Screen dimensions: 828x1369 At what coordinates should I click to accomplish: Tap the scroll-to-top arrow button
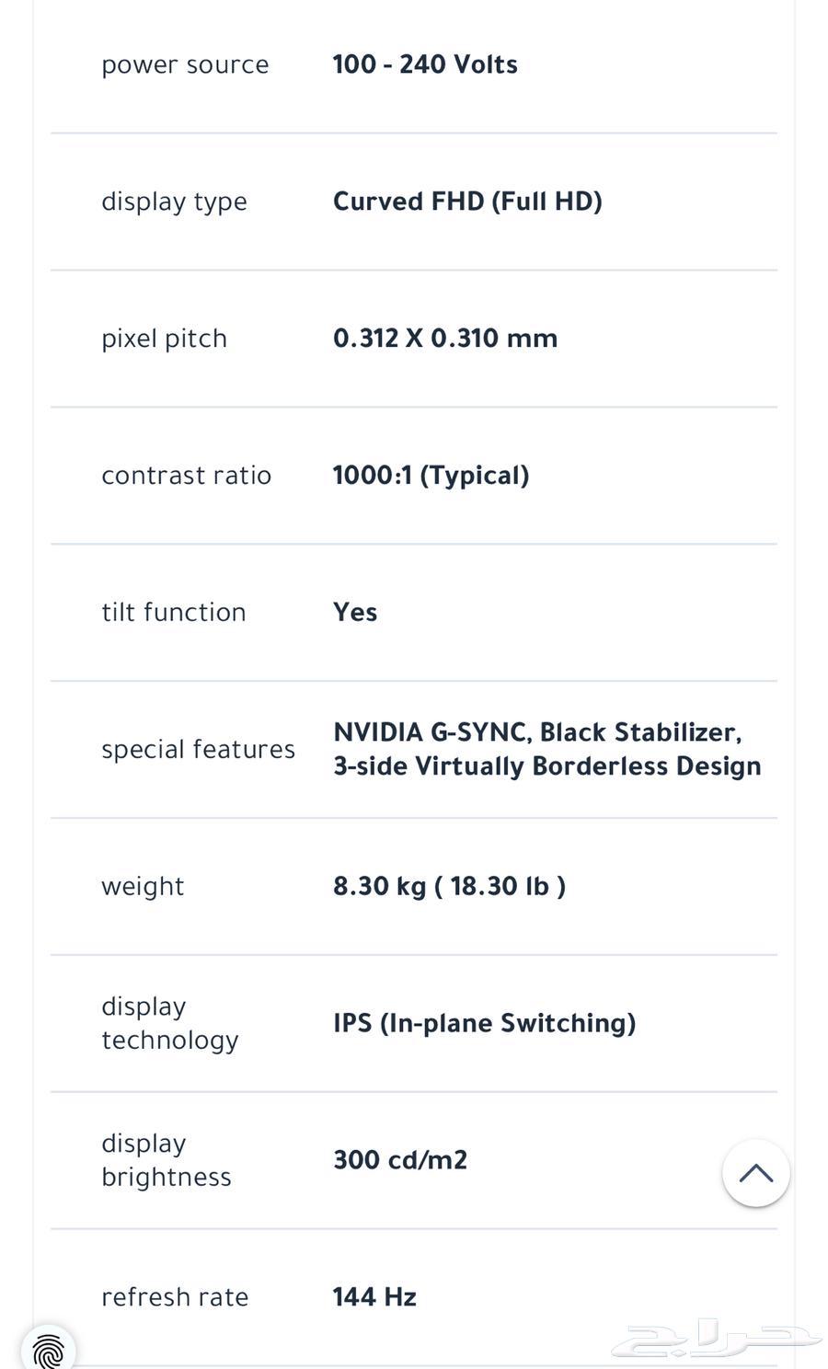(x=755, y=1173)
